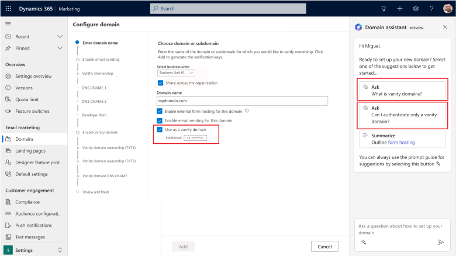The width and height of the screenshot is (456, 256).
Task: Expand the Recent section chevron
Action: pyautogui.click(x=60, y=36)
